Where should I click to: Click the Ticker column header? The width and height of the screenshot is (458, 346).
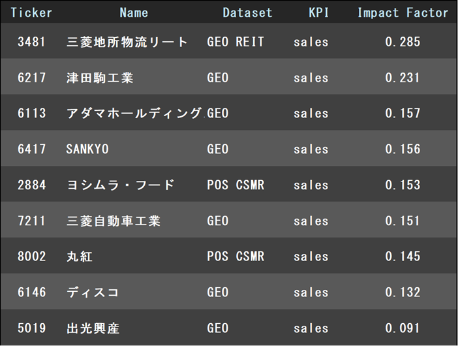coord(31,12)
